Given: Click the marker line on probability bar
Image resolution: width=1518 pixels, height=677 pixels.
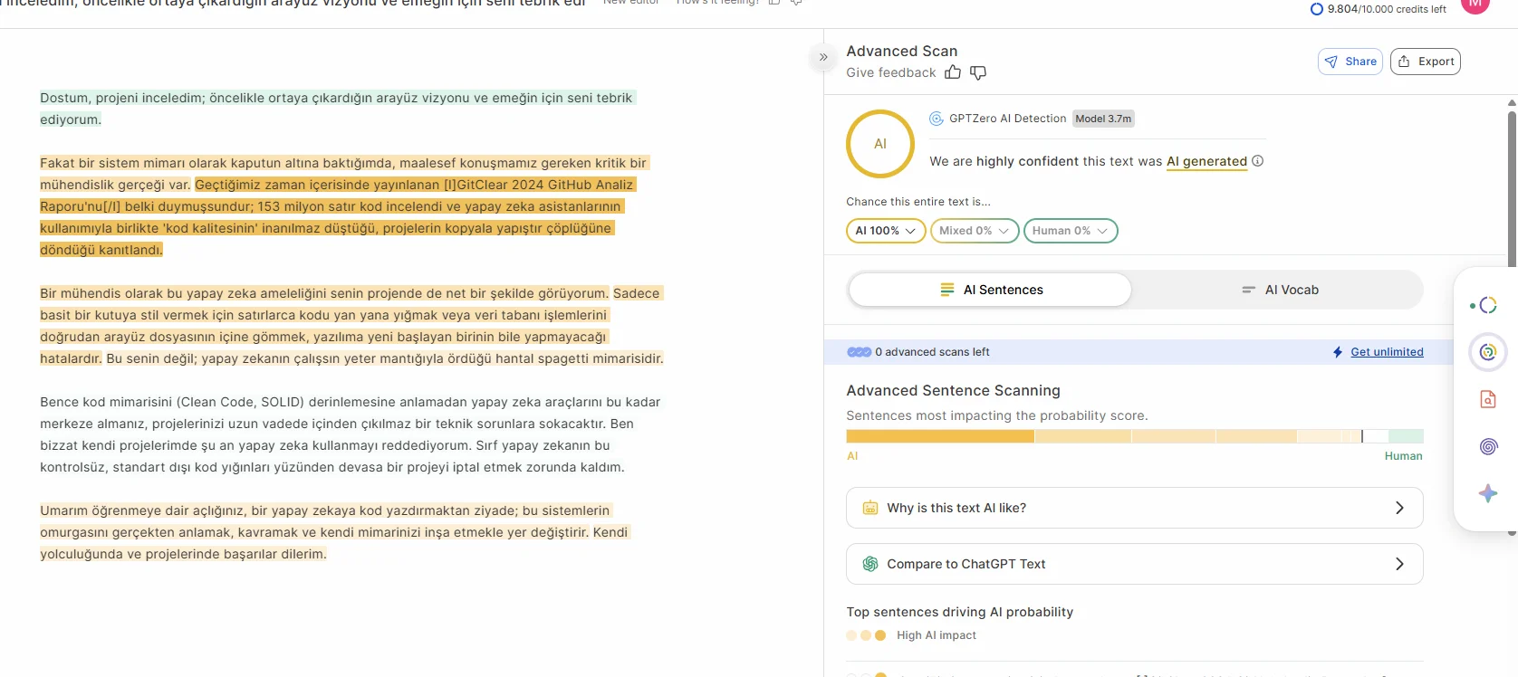Looking at the screenshot, I should pos(1362,436).
